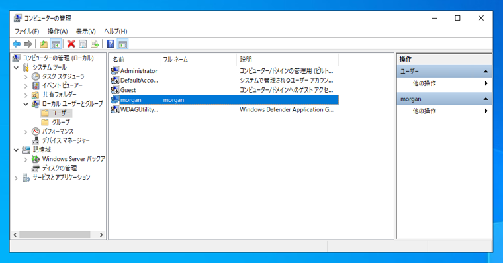Select the ディスクの管理 label
This screenshot has width=503, height=263.
[x=60, y=168]
